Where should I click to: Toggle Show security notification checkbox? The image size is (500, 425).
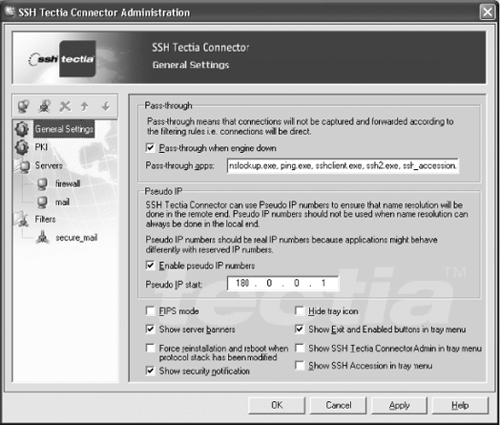(150, 370)
